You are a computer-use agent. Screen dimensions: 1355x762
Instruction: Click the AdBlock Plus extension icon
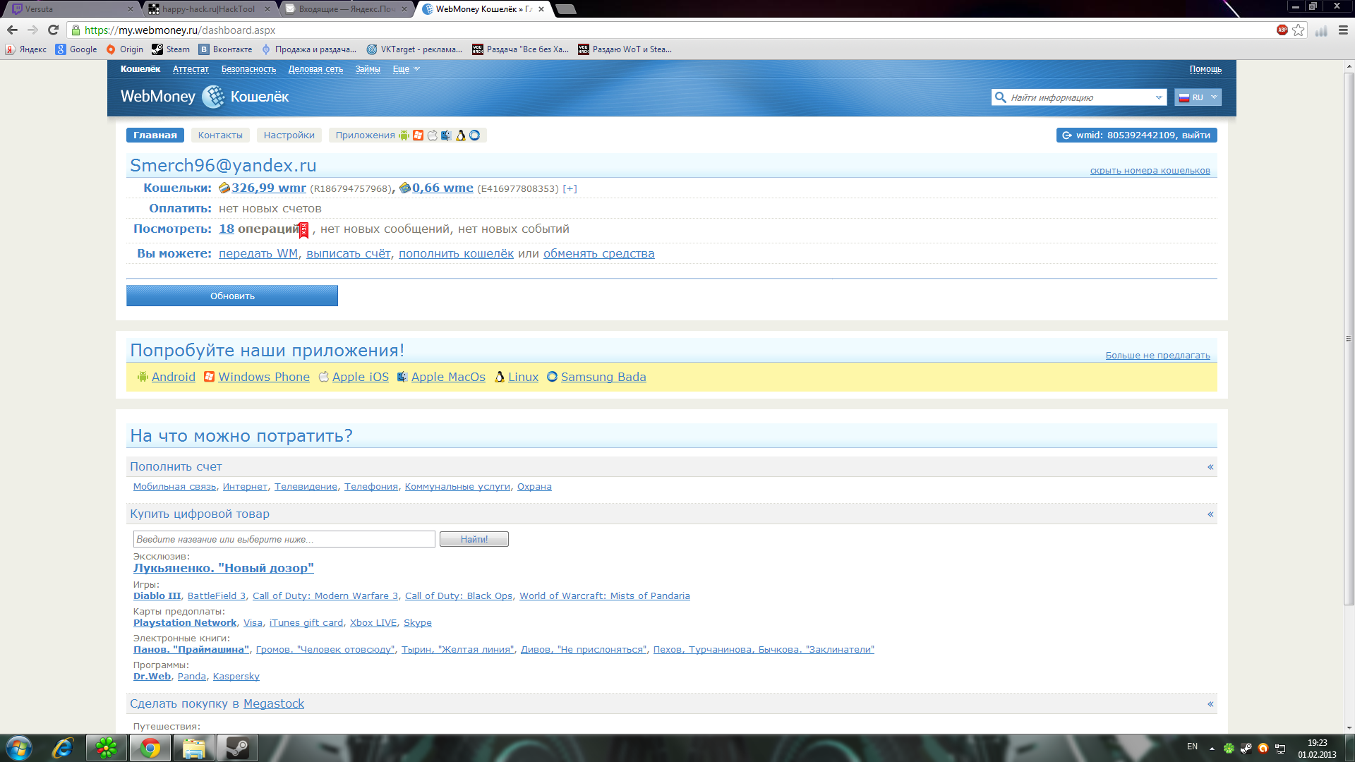(1282, 30)
